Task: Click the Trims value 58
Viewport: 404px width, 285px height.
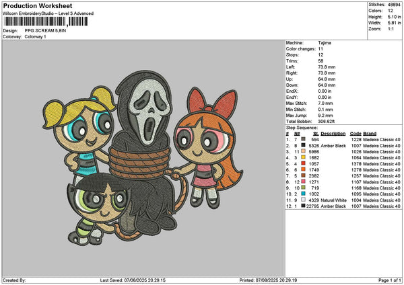Action: [321, 61]
